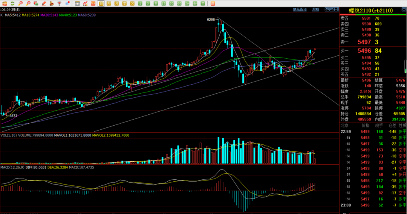Click the 总手 799894 value
This screenshot has height=214, width=407.
(364, 97)
